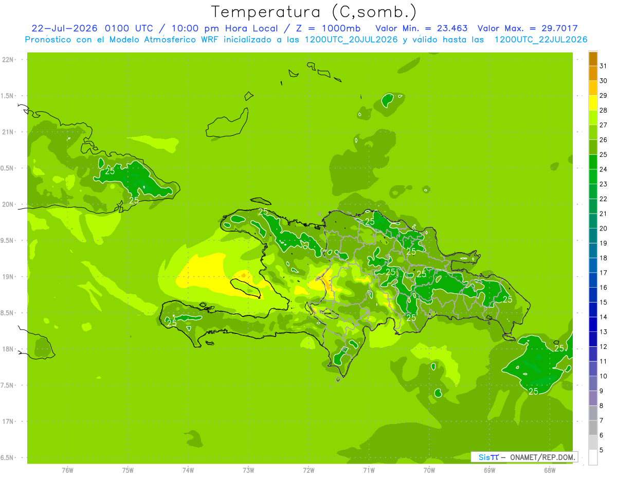Click the '68W' longitude axis label
This screenshot has height=477, width=617.
[550, 470]
